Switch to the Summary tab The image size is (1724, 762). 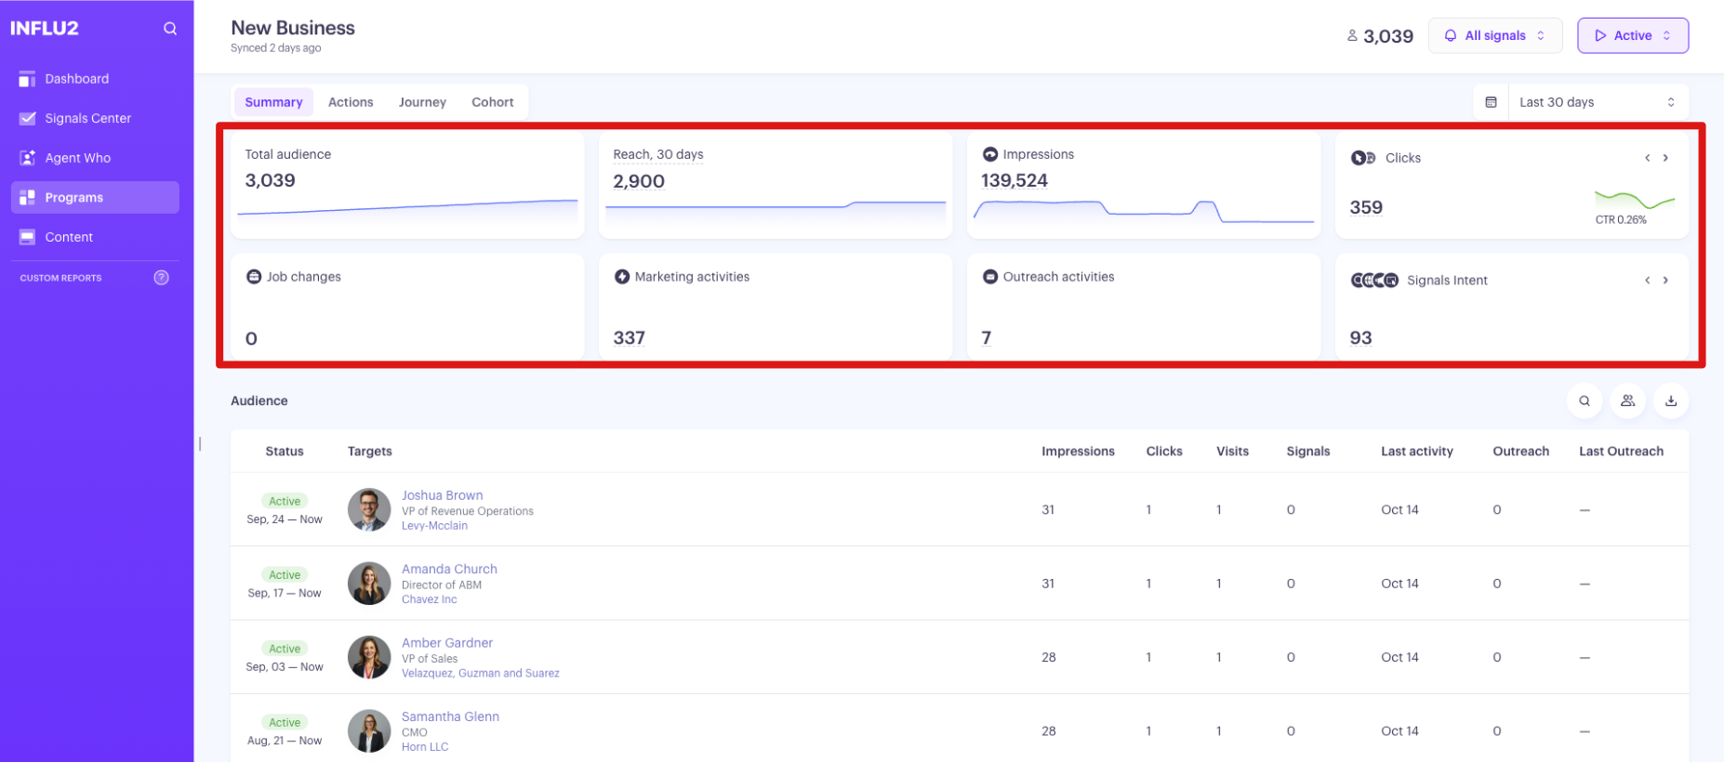coord(273,102)
